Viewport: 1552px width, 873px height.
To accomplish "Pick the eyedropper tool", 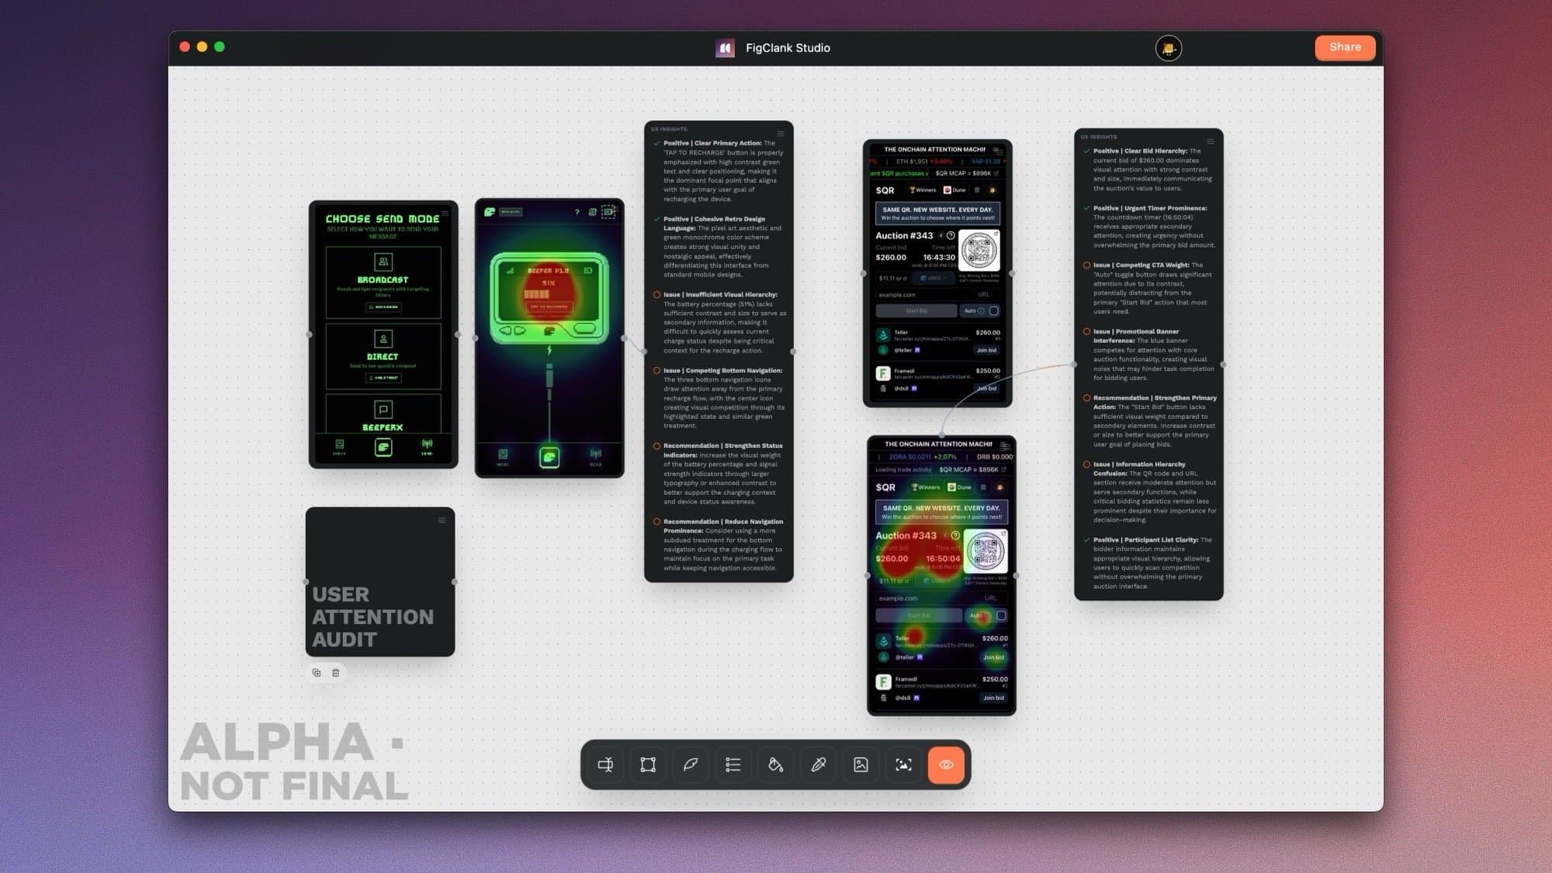I will [818, 765].
